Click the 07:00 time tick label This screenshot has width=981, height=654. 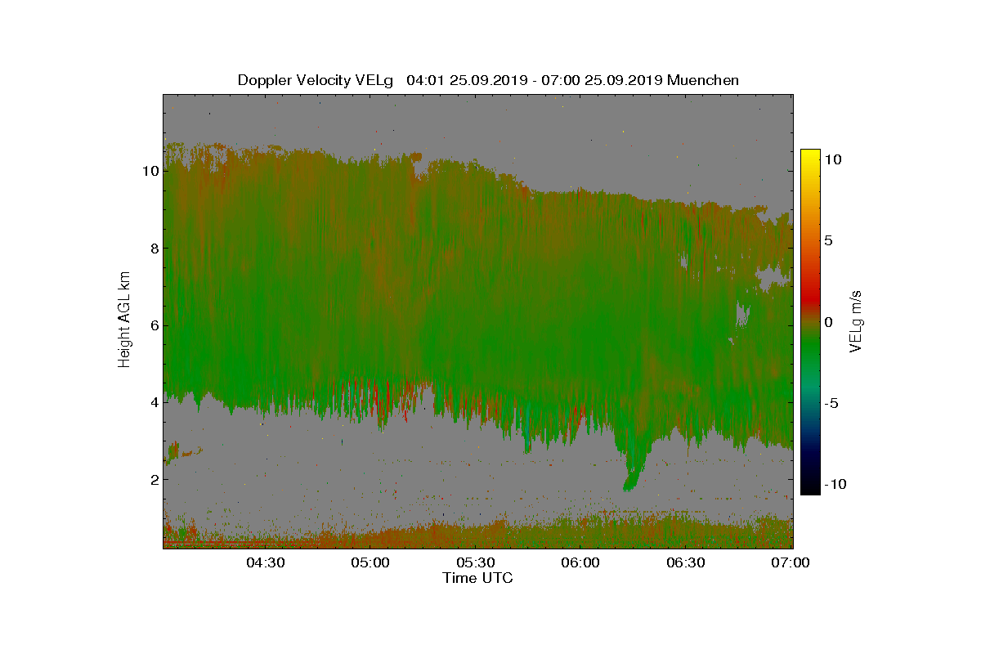pyautogui.click(x=791, y=563)
